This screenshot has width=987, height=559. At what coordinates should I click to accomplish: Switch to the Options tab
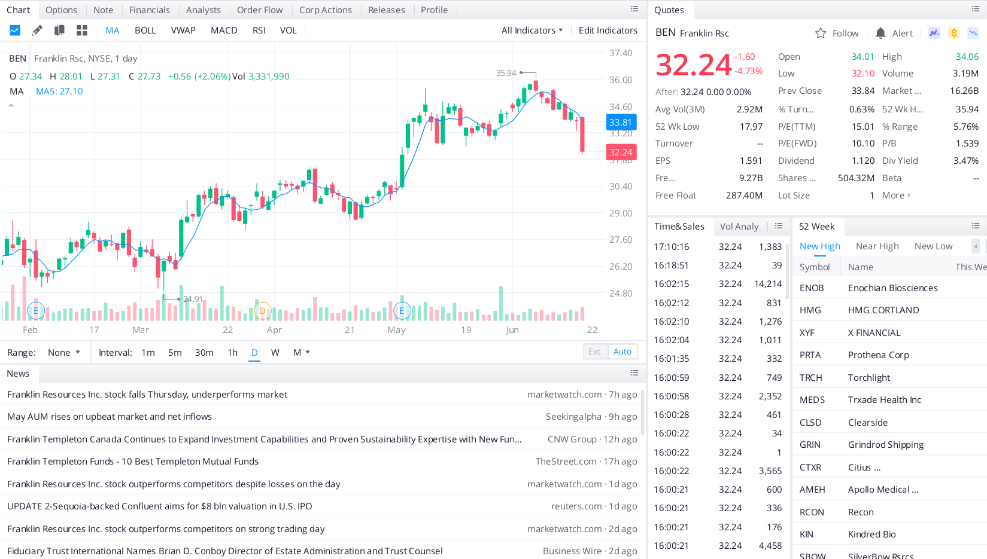(61, 10)
